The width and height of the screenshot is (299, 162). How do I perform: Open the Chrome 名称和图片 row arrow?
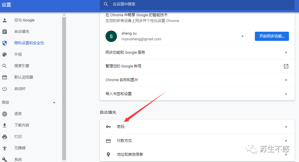[286, 80]
